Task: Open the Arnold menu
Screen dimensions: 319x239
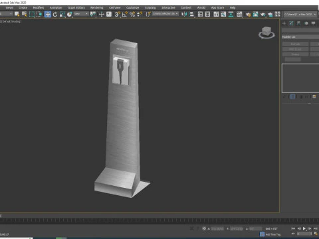Action: click(201, 7)
